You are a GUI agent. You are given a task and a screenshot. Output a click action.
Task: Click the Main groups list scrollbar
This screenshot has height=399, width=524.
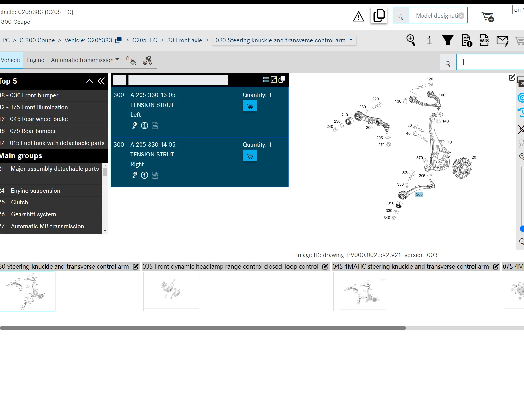105,172
